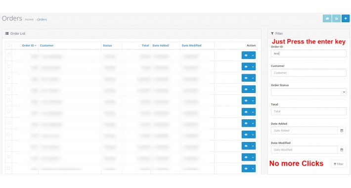
Task: Expand the fourth order's action caret dropdown
Action: (253, 89)
